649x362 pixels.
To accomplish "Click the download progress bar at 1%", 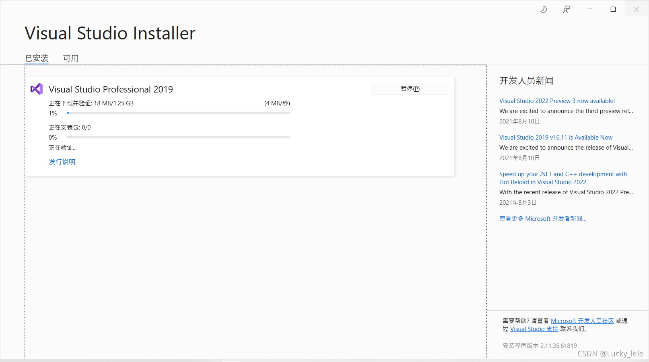I will tap(178, 113).
